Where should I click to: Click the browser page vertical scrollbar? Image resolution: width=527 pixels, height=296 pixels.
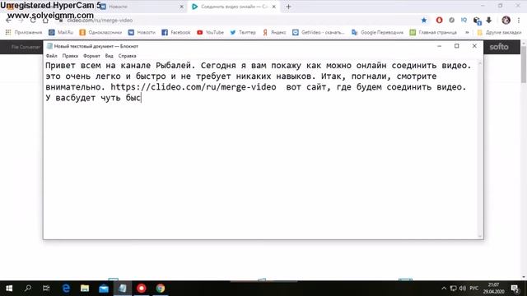pyautogui.click(x=524, y=160)
